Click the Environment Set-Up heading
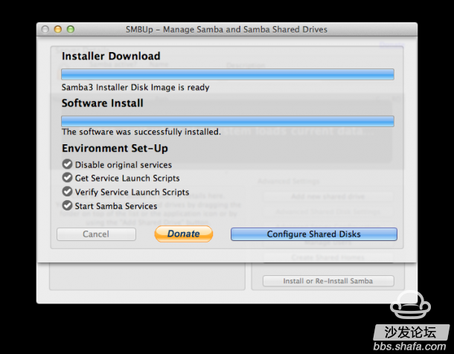Viewport: 454px width, 354px height. [x=115, y=148]
